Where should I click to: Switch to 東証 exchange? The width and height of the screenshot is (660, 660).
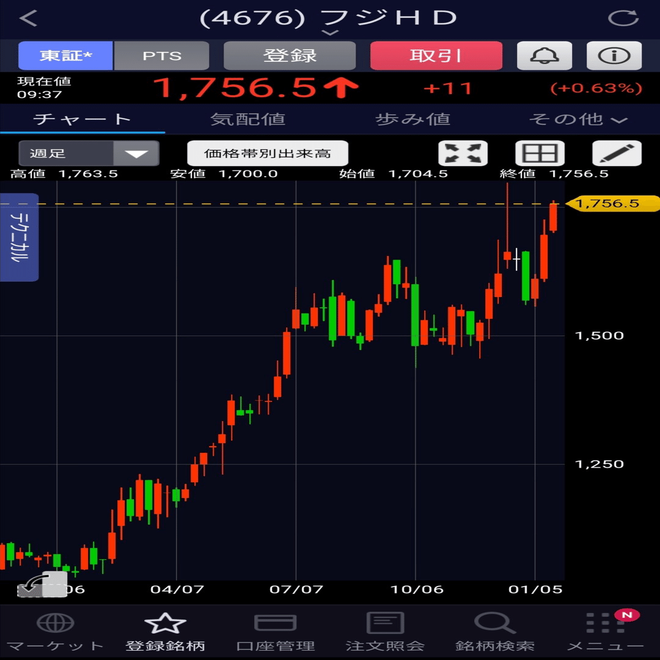65,56
